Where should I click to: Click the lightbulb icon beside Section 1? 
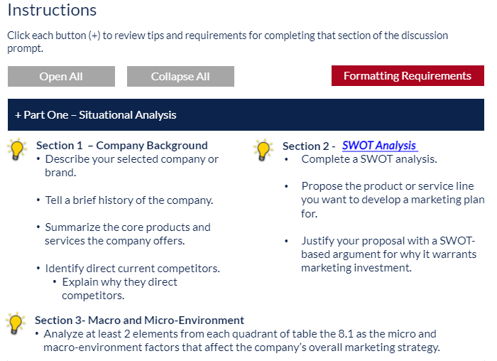(x=18, y=149)
